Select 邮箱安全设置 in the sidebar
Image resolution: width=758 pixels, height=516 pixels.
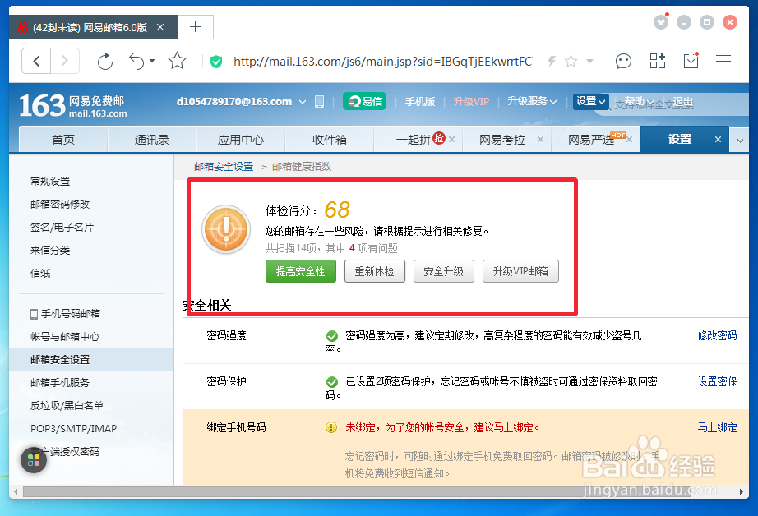click(x=91, y=359)
